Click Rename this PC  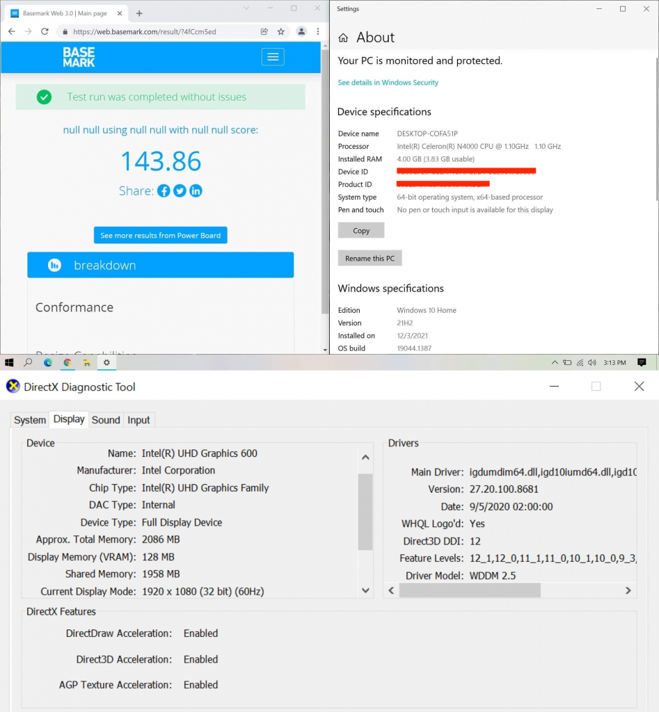370,258
